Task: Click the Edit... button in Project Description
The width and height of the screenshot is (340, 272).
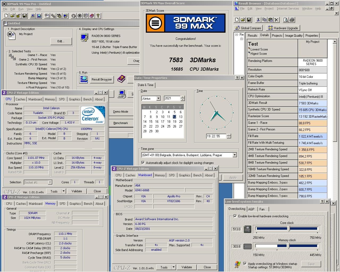Action: pos(61,41)
